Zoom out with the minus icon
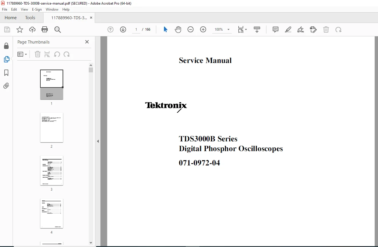This screenshot has height=247, width=378. pos(191,29)
